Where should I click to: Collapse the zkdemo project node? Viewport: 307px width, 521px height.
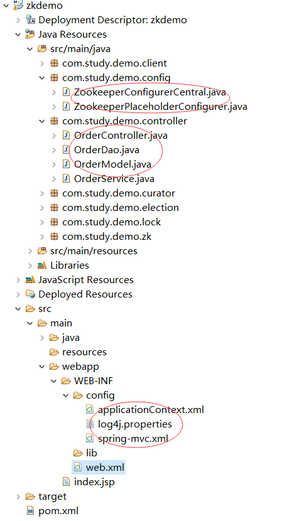(x=6, y=5)
